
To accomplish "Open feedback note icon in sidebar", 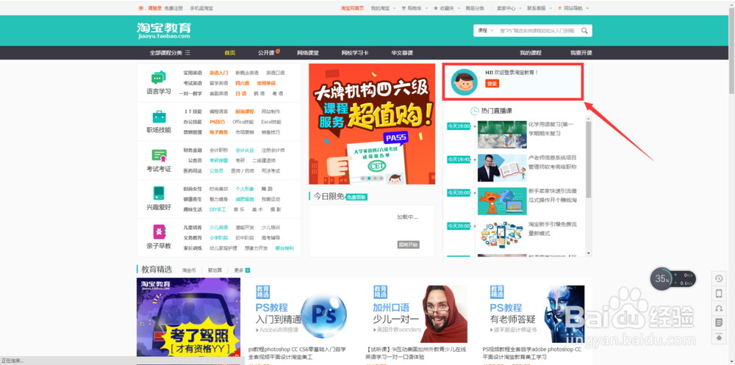I will 719,322.
